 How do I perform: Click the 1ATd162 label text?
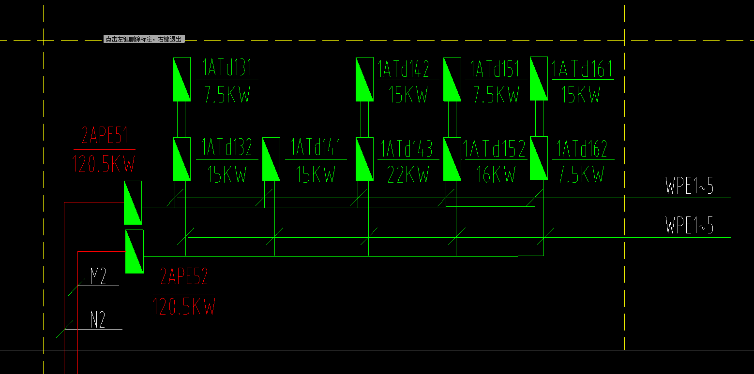coord(582,149)
